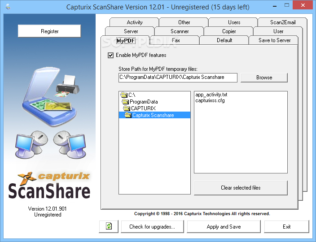Click Clear selected files button
This screenshot has height=242, width=316.
pos(241,188)
